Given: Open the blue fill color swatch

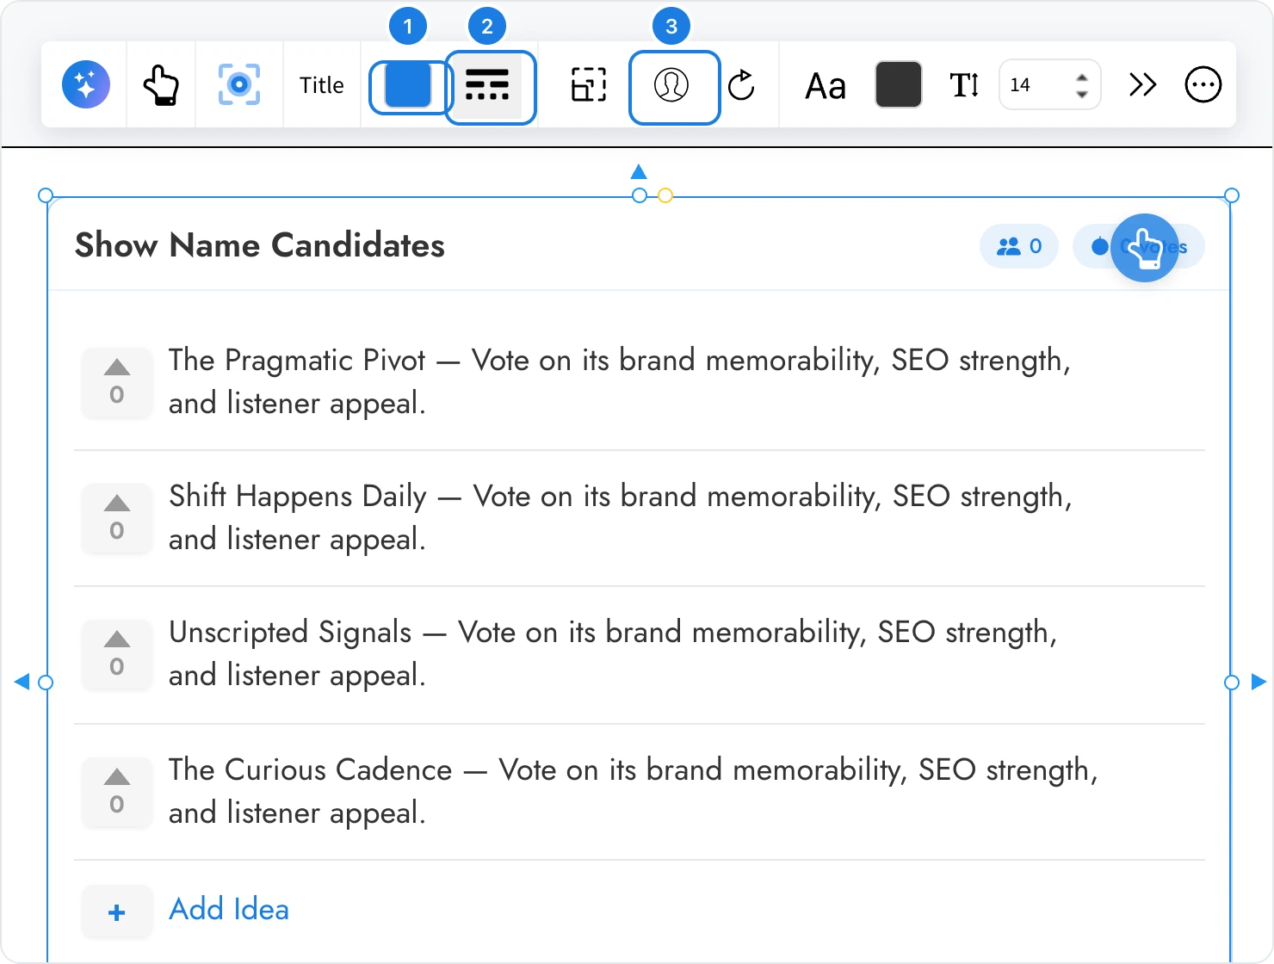Looking at the screenshot, I should coord(408,85).
